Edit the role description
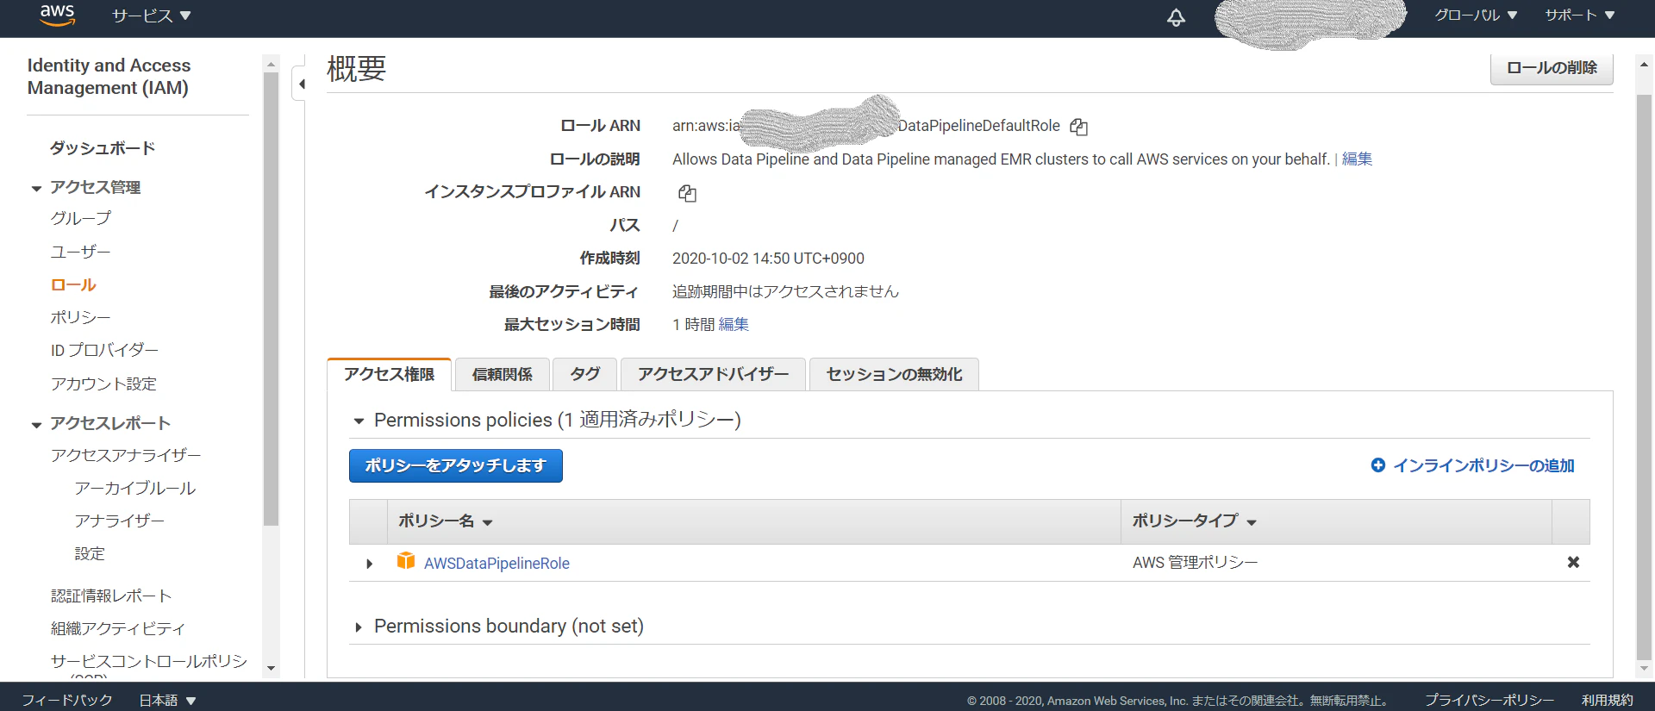1655x711 pixels. [1357, 159]
